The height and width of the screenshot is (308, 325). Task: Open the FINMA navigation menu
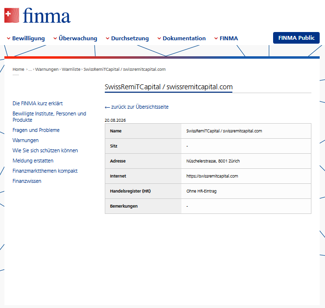click(226, 38)
